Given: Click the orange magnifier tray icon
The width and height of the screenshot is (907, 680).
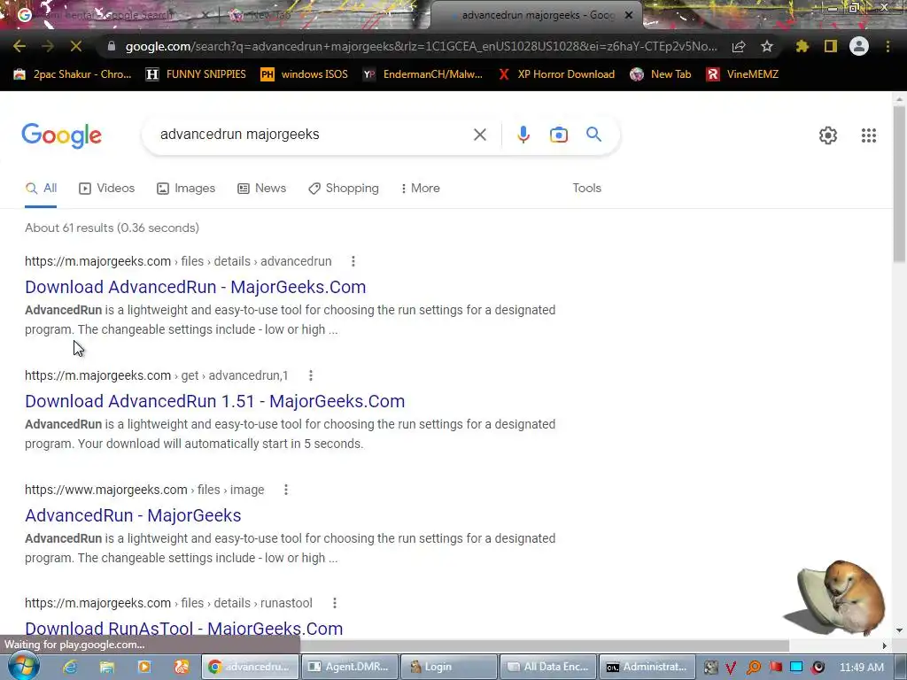Looking at the screenshot, I should tap(753, 668).
